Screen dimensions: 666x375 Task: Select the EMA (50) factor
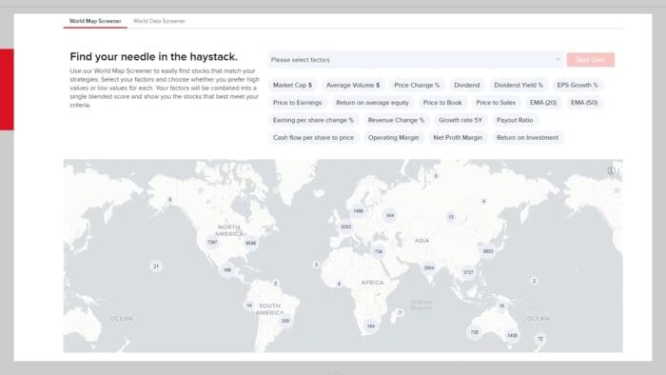tap(584, 103)
